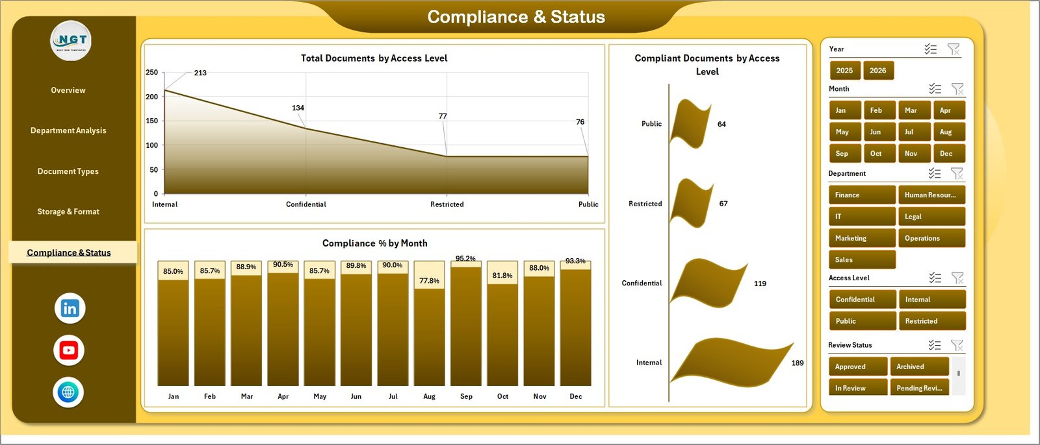1040x445 pixels.
Task: Select the Compliance & Status page
Action: point(72,252)
